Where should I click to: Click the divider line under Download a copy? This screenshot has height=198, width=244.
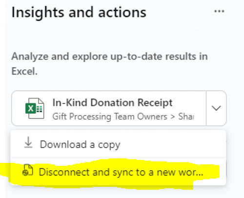(118, 158)
